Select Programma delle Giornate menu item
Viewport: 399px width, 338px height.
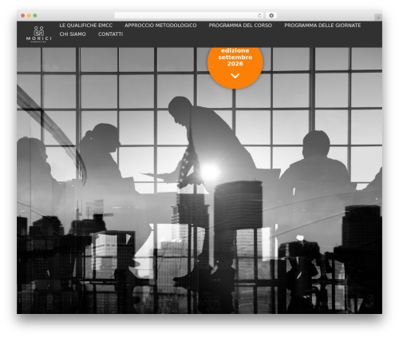point(322,26)
